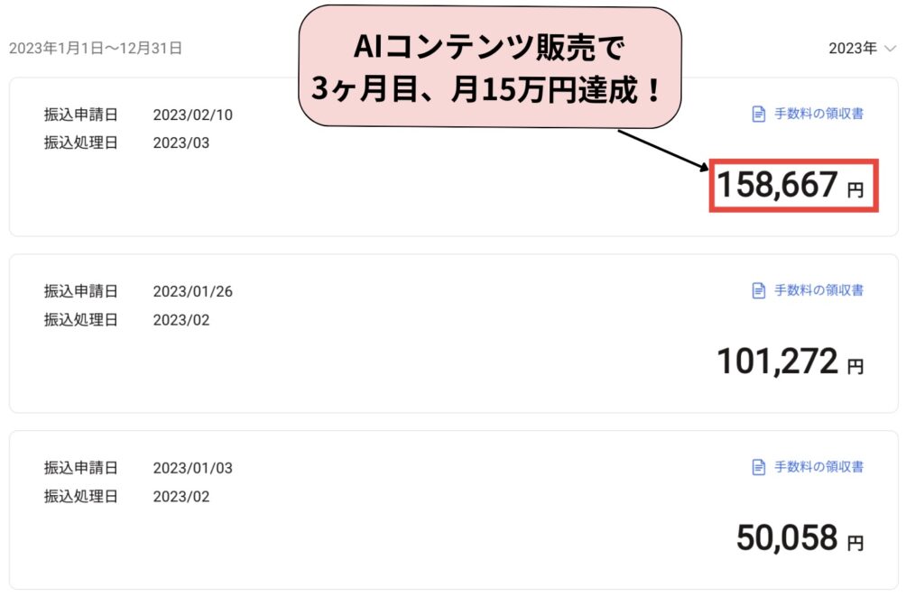This screenshot has width=924, height=605.
Task: Click the 2023年1月1日〜12月31日 date range text
Action: 96,49
